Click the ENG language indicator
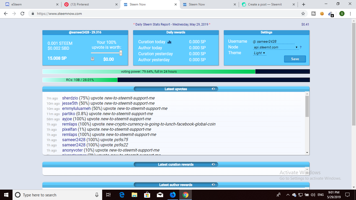 point(321,195)
